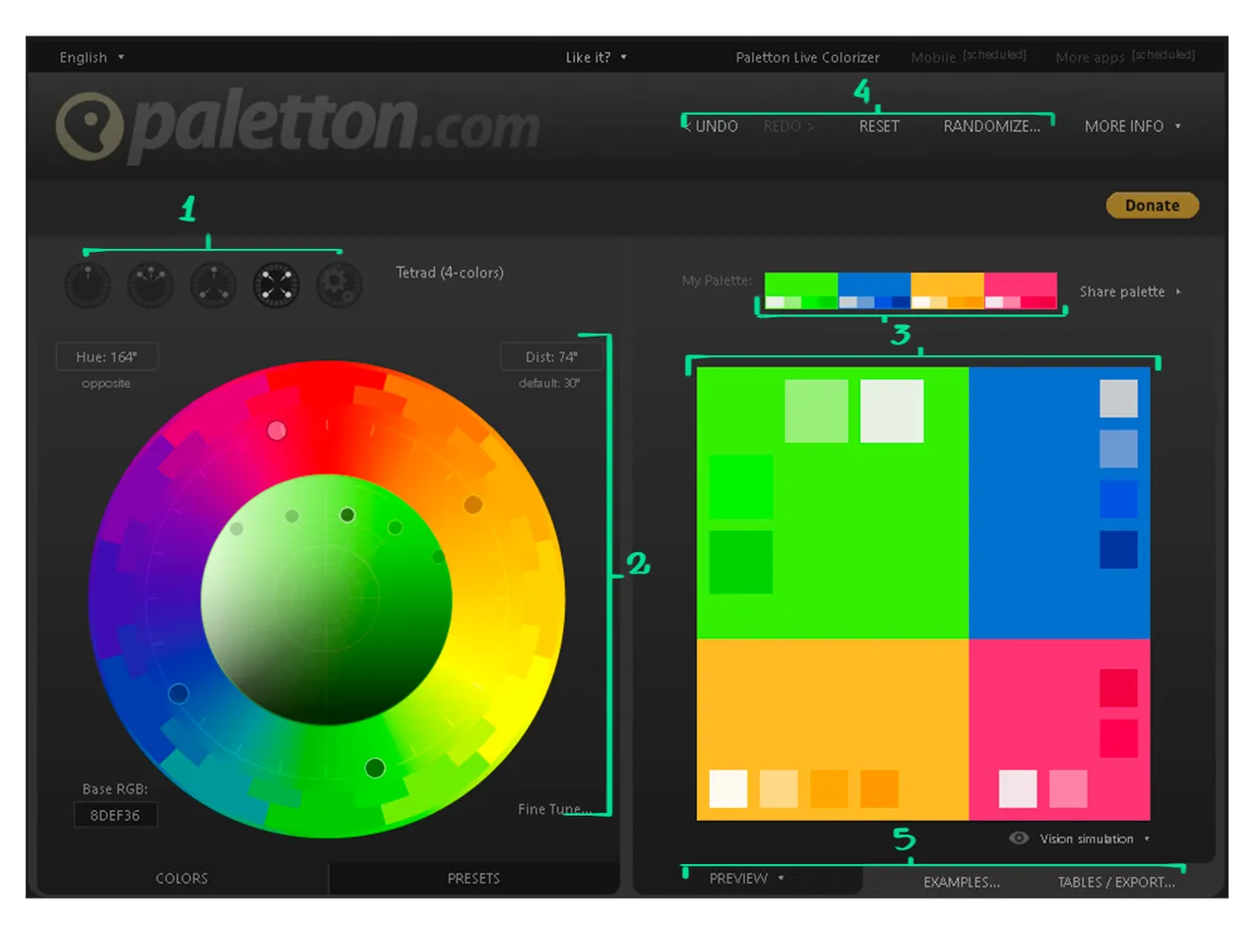Click the upper red square in pink preview
This screenshot has height=938, width=1260.
1118,688
